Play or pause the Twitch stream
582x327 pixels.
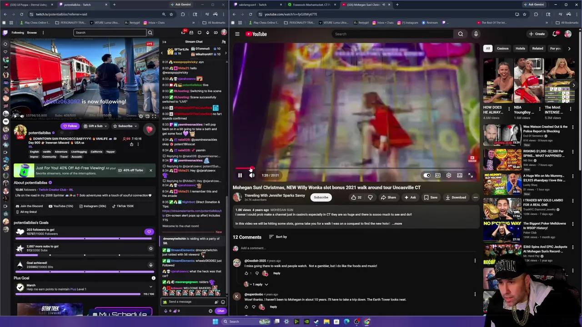tap(15, 116)
